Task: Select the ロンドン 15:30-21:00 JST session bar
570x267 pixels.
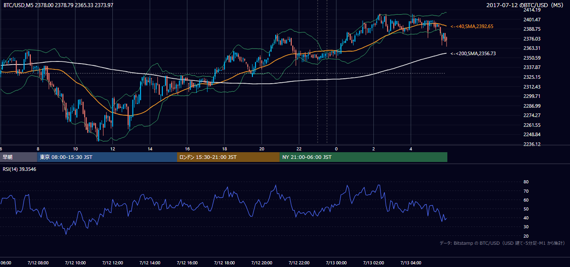Action: click(228, 157)
